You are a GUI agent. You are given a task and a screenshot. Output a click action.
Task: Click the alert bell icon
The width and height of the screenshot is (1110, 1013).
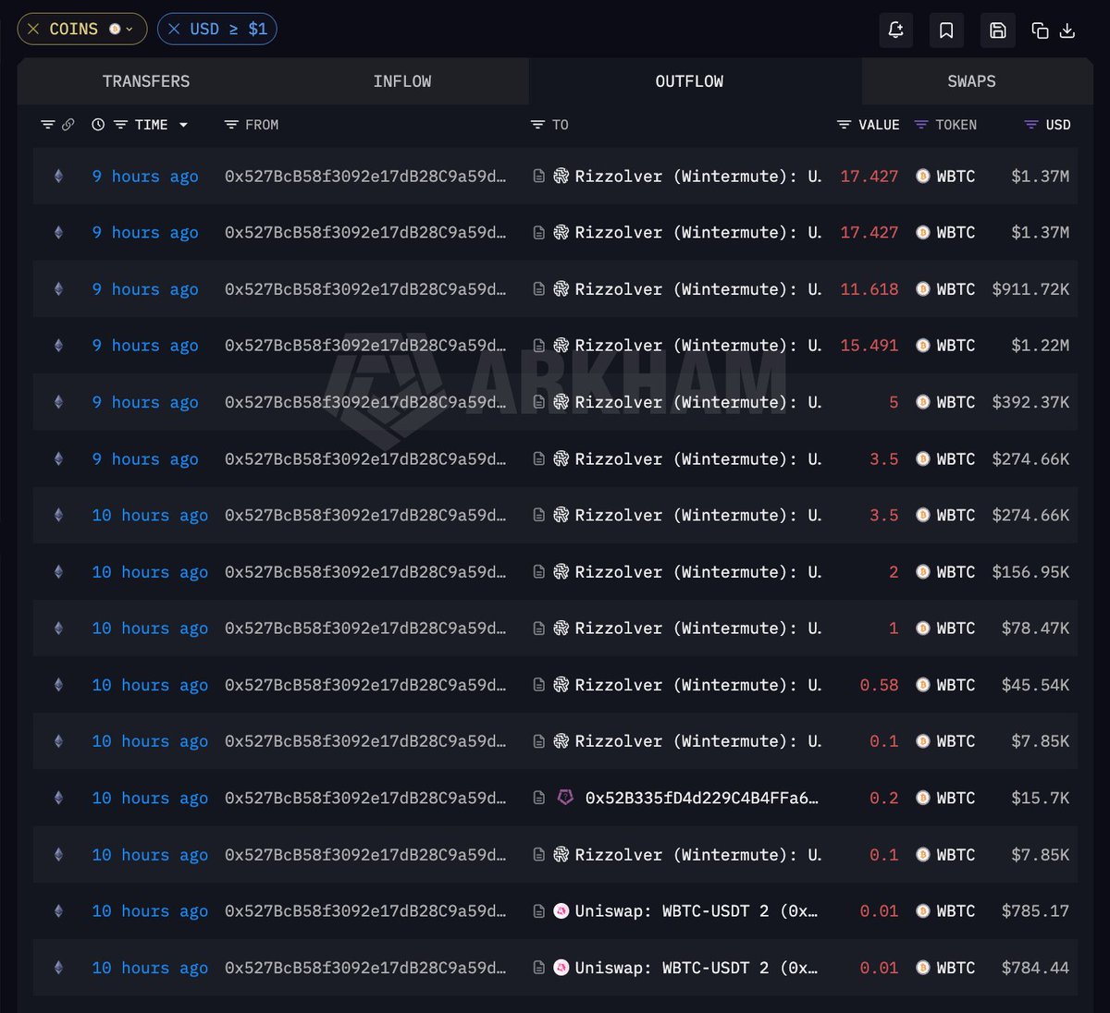(895, 31)
